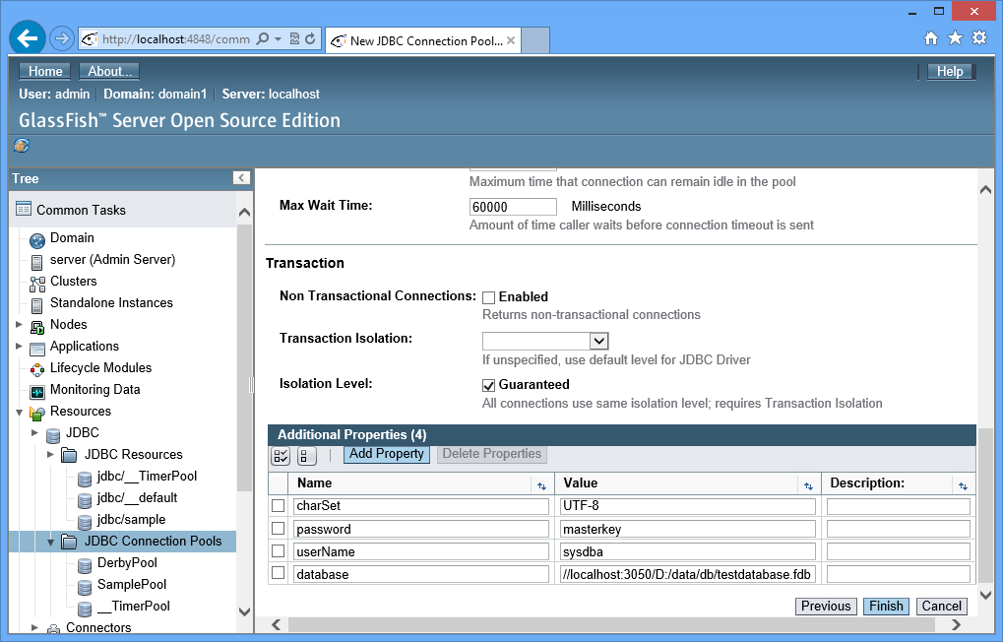Open browser tools gear icon

(979, 37)
